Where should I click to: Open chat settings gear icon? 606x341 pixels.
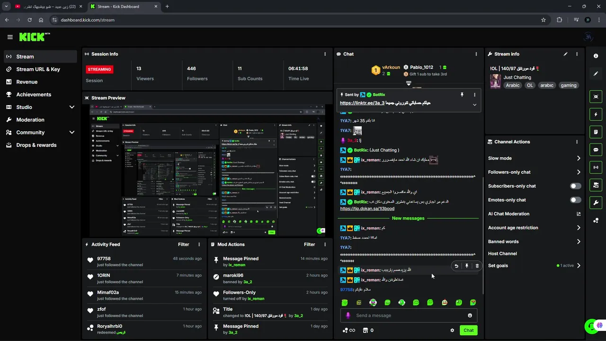coord(452,331)
